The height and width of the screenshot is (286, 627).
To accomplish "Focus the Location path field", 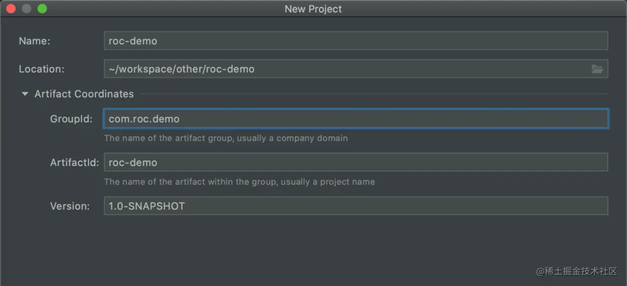I will coord(344,69).
